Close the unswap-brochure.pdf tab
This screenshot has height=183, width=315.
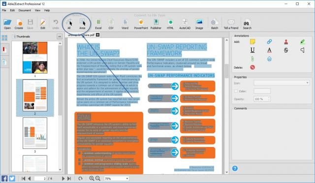(x=97, y=35)
